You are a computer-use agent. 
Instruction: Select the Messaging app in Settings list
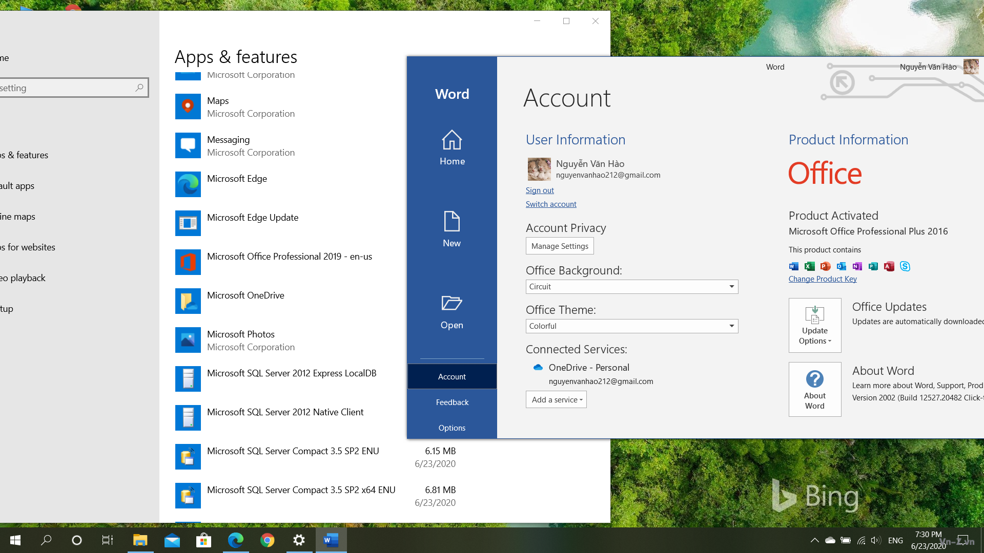click(x=315, y=145)
